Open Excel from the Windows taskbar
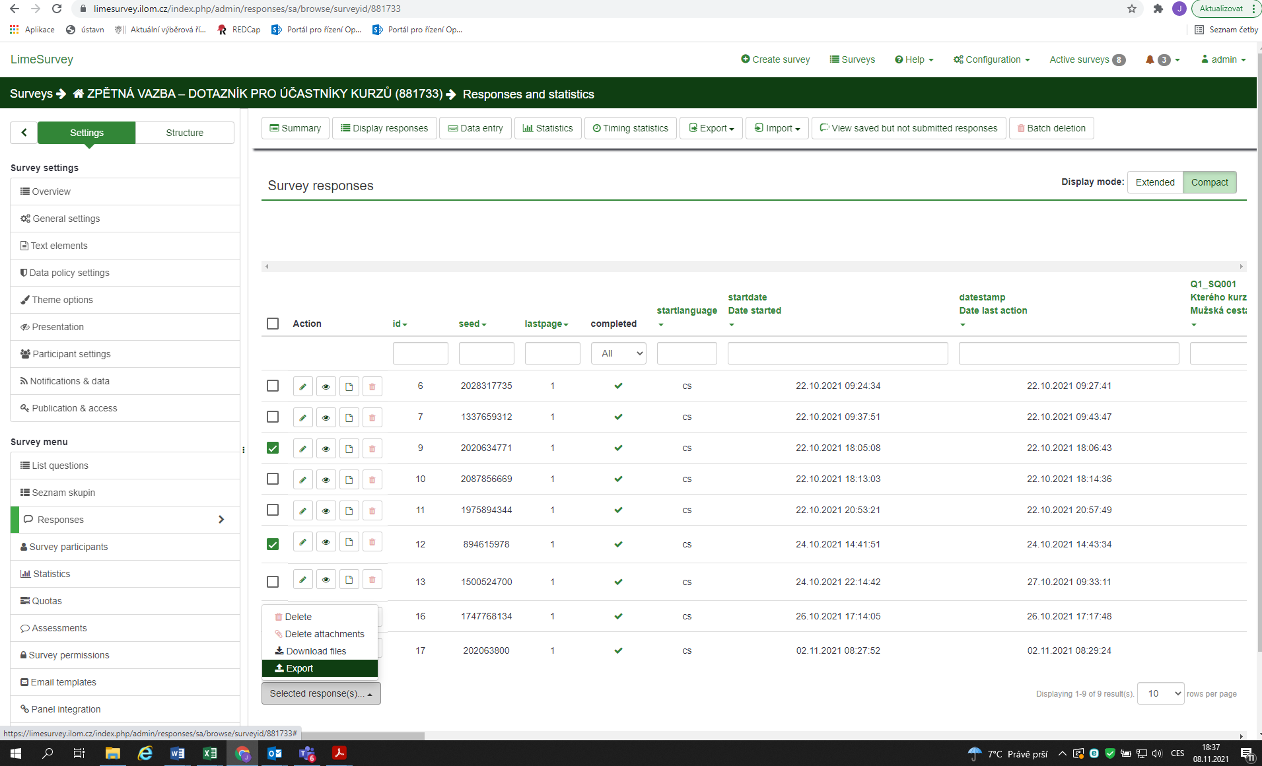 tap(210, 753)
